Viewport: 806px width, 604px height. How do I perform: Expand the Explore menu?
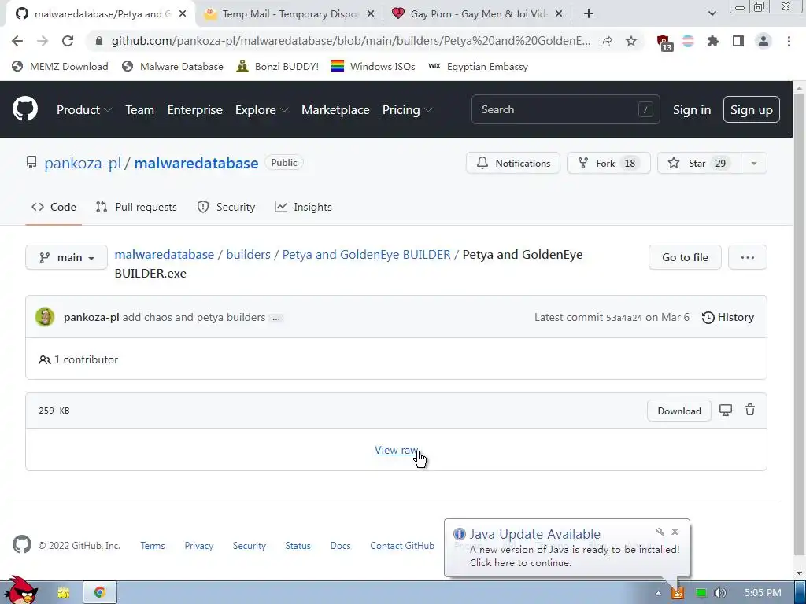(x=261, y=110)
